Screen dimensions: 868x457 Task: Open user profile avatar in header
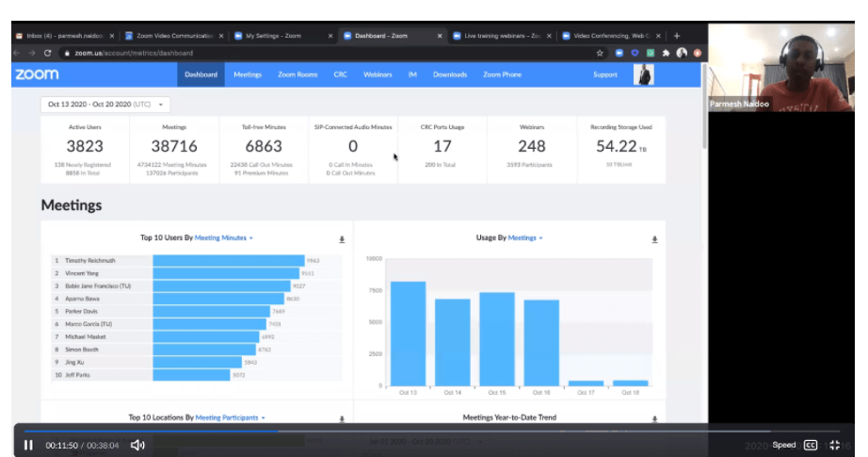pyautogui.click(x=644, y=74)
